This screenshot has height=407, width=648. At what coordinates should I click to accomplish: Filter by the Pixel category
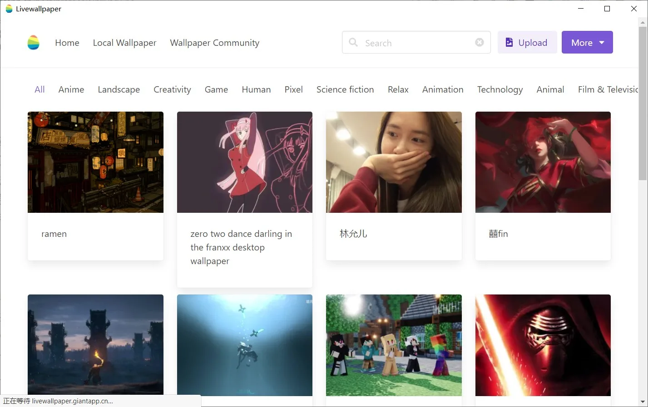[293, 89]
